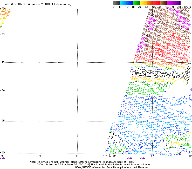Click the legend tick label '25'
192x169 pixels.
click(x=147, y=7)
